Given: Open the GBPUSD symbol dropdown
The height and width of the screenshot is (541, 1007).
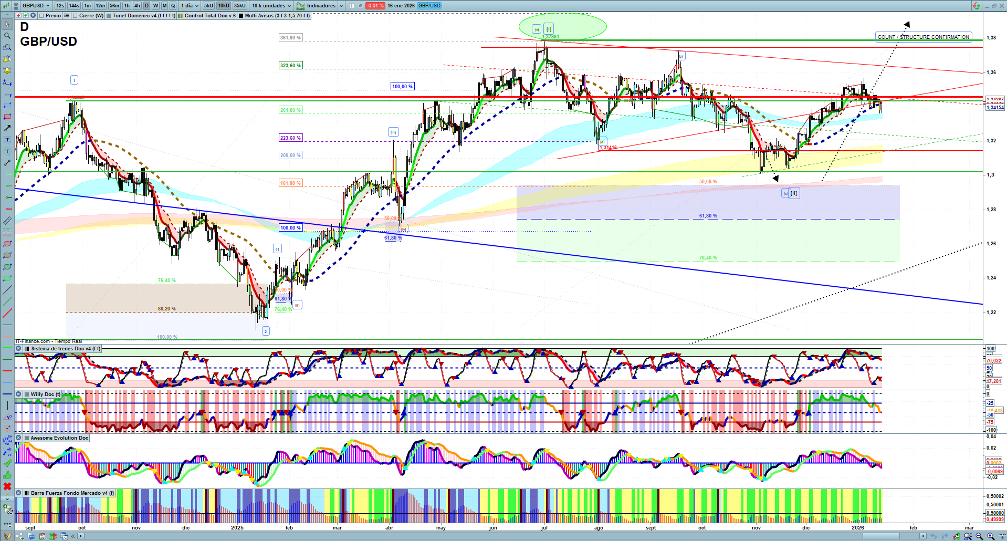Looking at the screenshot, I should pyautogui.click(x=36, y=6).
